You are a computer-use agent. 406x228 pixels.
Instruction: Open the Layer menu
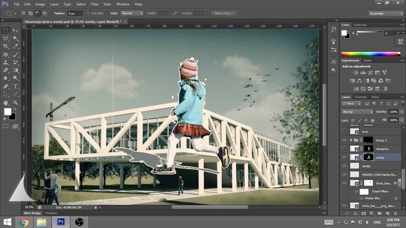pyautogui.click(x=54, y=4)
